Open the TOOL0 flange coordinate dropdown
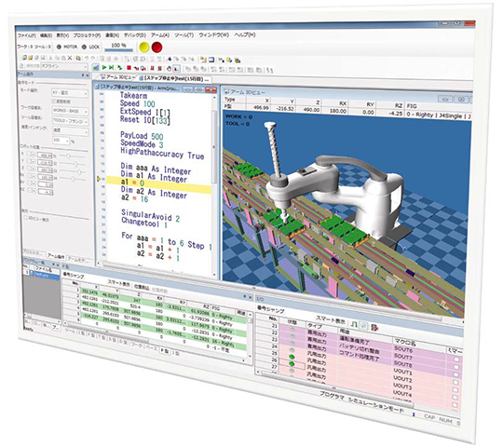Screen dimensions: 503x447 [x=71, y=121]
